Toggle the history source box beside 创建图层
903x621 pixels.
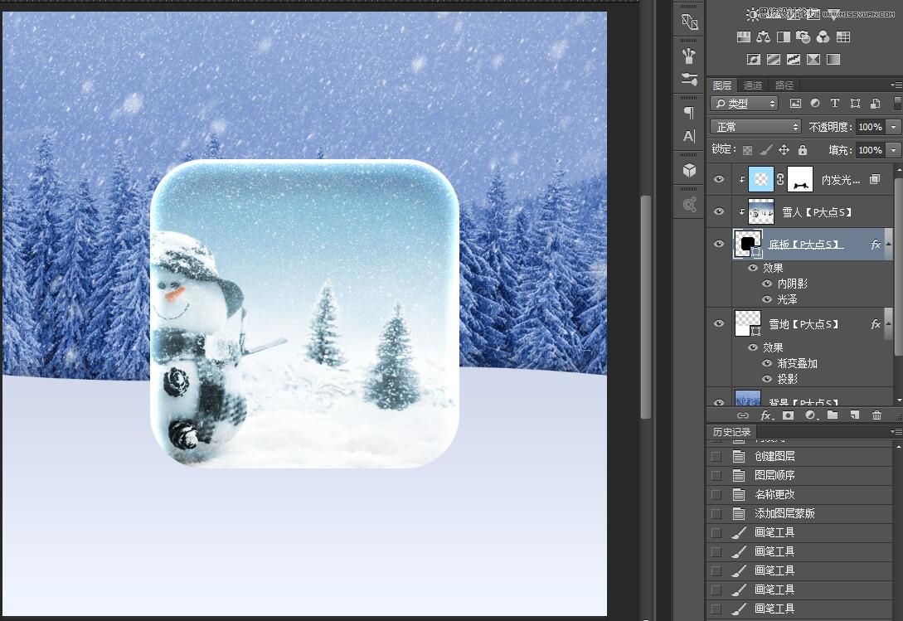[x=716, y=457]
